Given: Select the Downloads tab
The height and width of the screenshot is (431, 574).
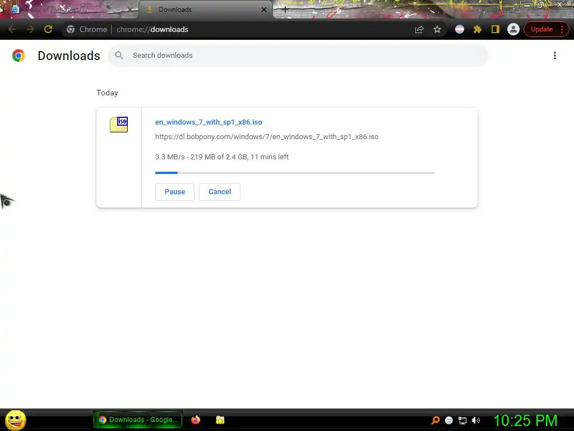Looking at the screenshot, I should coord(205,10).
